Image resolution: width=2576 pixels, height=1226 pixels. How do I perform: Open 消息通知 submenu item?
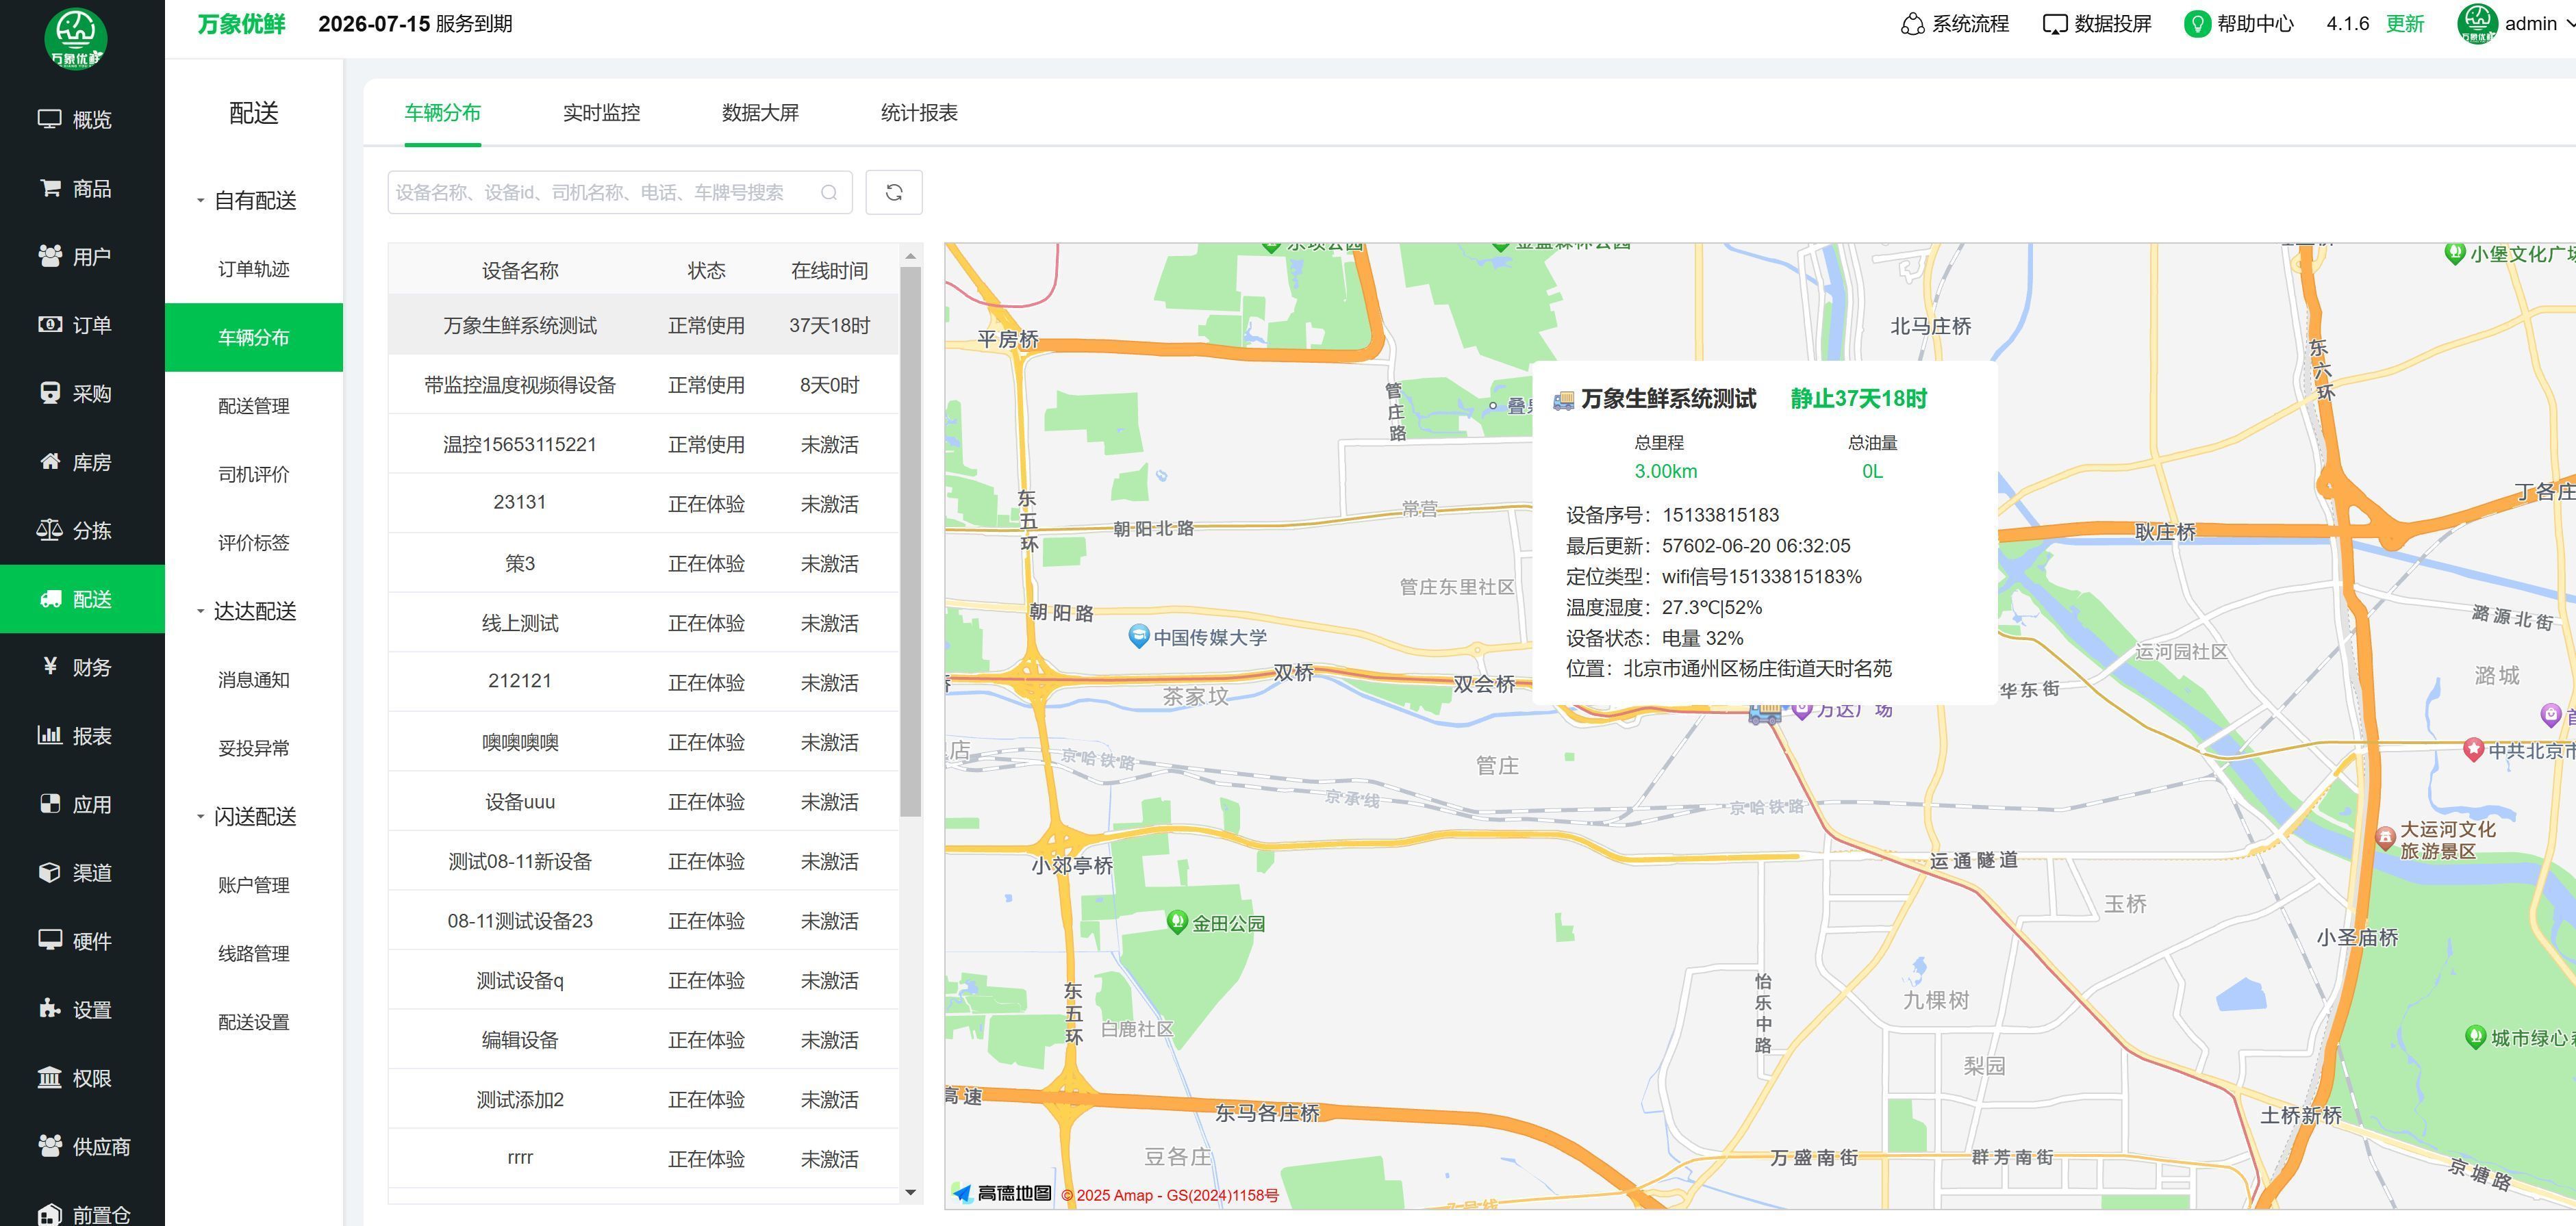point(254,680)
